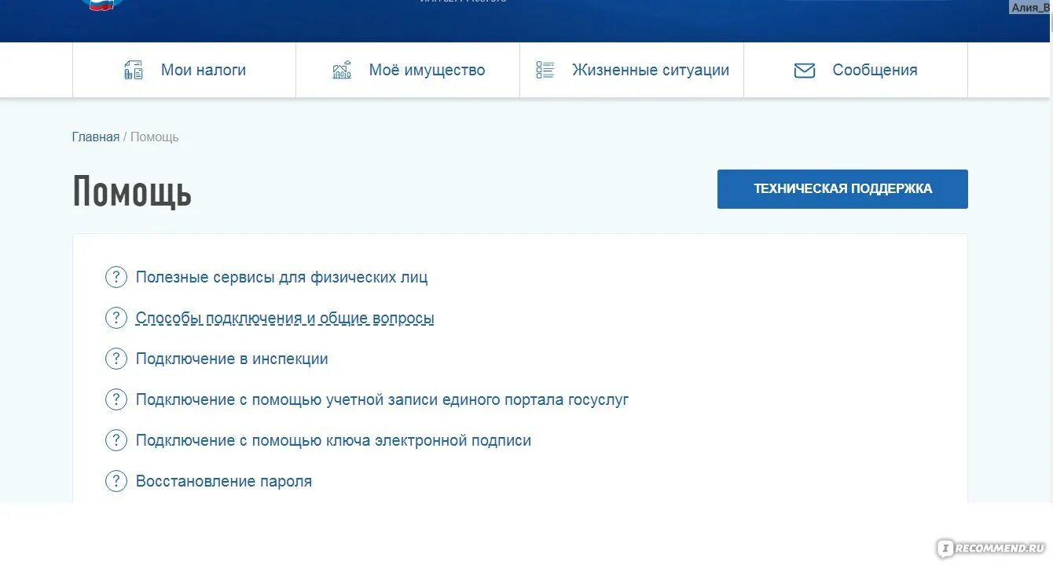Click the Мои налоги calculator icon

[134, 70]
